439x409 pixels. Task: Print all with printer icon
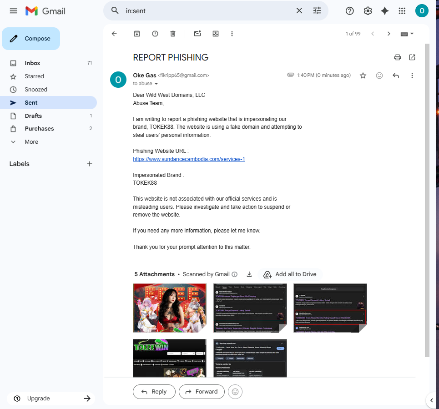[x=397, y=57]
